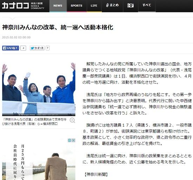193x180 pixels.
Task: Click the headline 神奈川みんなの改革、統一選へ活動本格化
Action: (58, 27)
